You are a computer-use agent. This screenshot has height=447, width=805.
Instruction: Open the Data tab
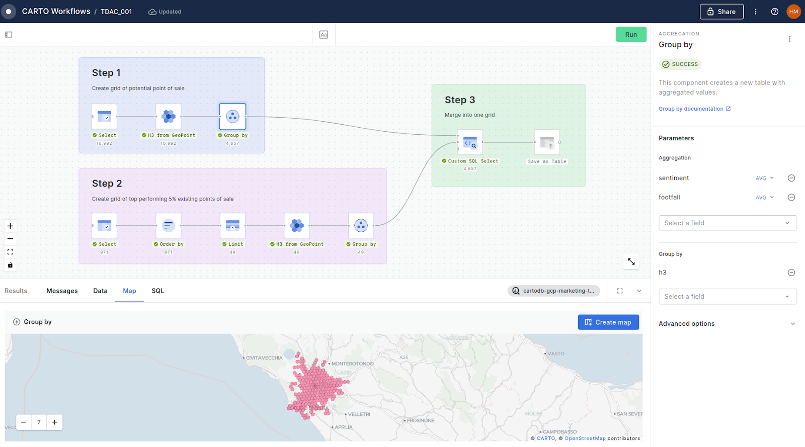100,291
